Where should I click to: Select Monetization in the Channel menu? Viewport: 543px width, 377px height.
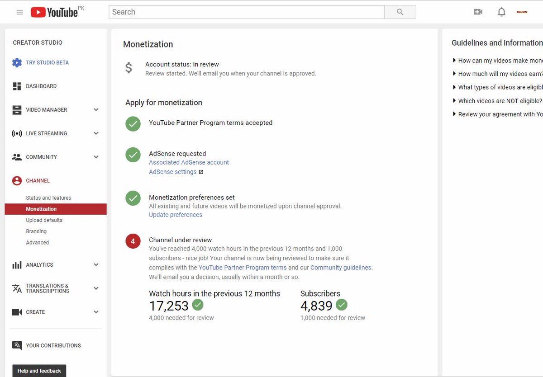(x=56, y=209)
